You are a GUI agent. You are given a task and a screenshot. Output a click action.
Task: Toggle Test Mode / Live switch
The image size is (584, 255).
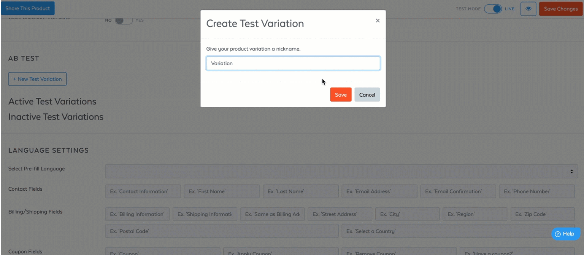tap(493, 9)
